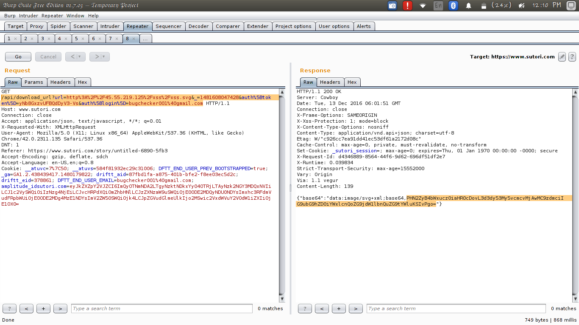Click the pencil edit target icon
The height and width of the screenshot is (325, 579).
[562, 57]
